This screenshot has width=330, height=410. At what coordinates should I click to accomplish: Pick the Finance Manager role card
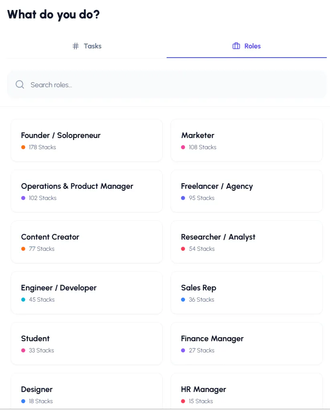click(247, 343)
